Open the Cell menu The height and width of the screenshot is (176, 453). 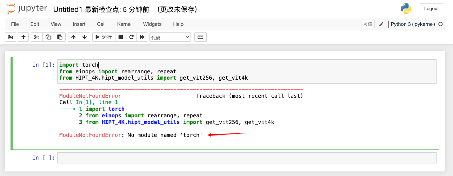pyautogui.click(x=101, y=24)
